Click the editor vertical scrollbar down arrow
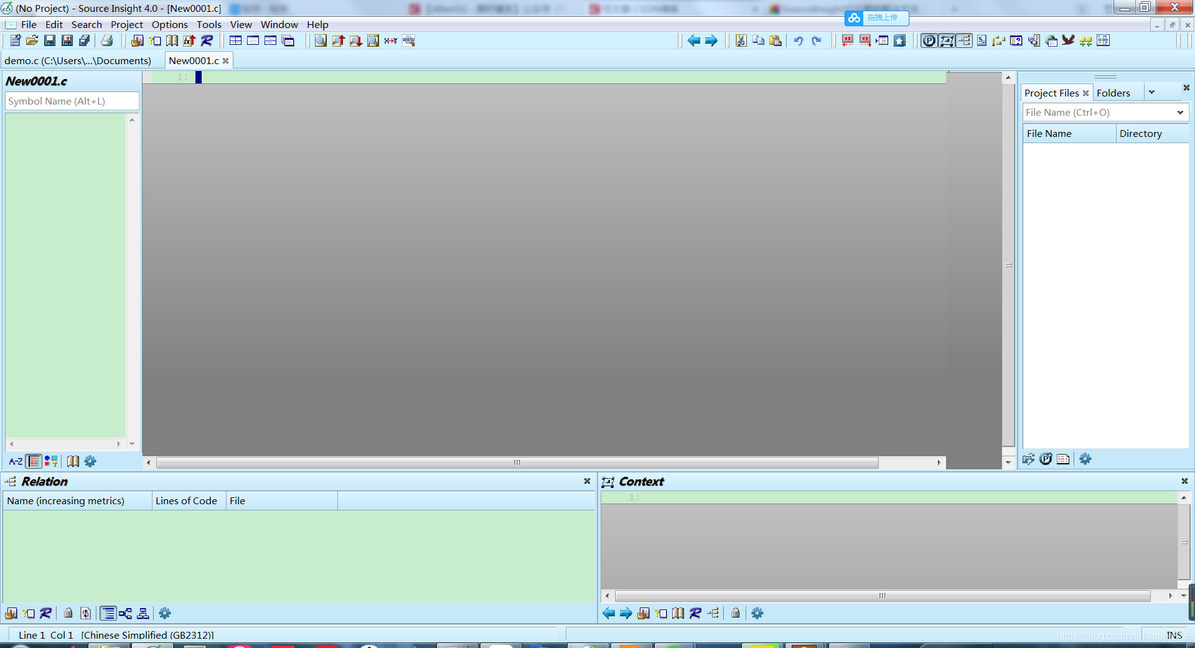Image resolution: width=1195 pixels, height=648 pixels. click(x=1008, y=463)
